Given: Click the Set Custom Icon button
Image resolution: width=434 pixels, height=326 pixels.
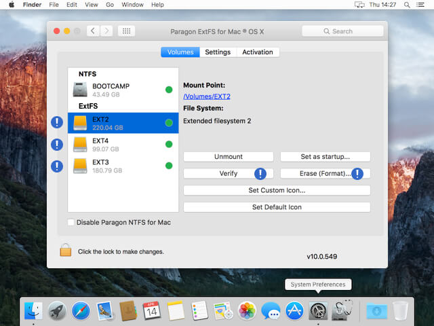Looking at the screenshot, I should click(x=277, y=190).
